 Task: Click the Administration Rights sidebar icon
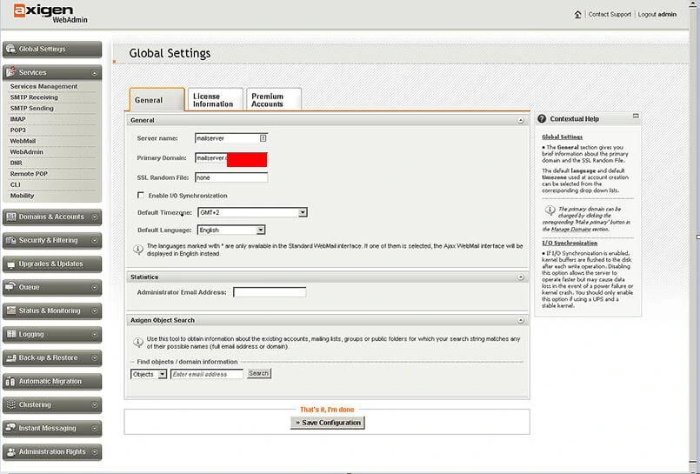pyautogui.click(x=11, y=452)
